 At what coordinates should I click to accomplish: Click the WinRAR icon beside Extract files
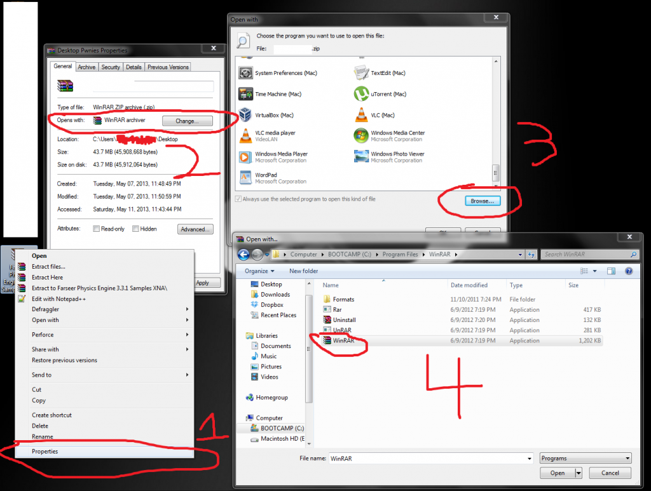[x=22, y=267]
